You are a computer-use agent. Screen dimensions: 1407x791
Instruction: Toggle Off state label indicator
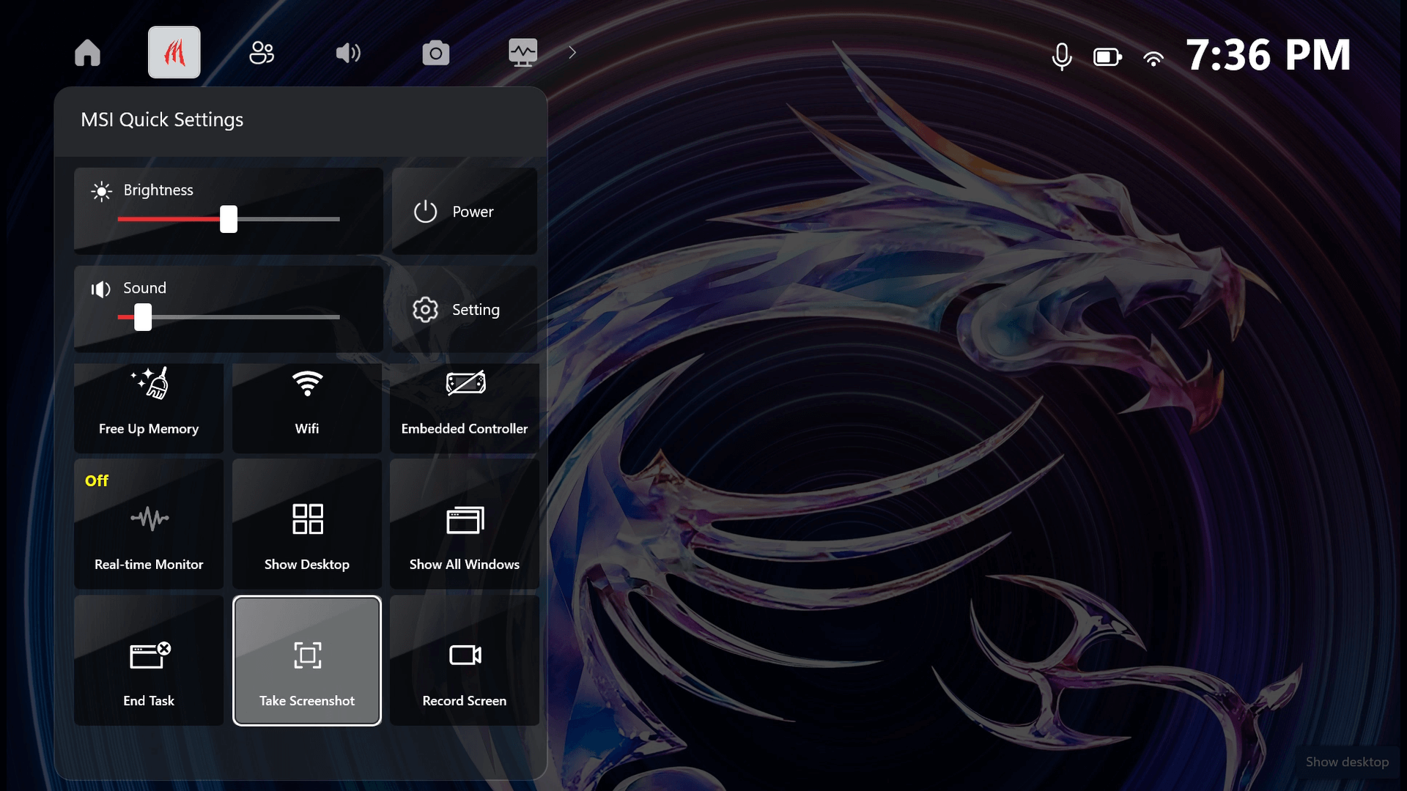(96, 480)
